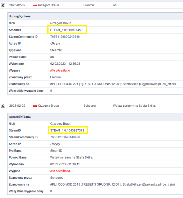Click admin name Fronton in header row
The image size is (183, 198).
tap(89, 5)
